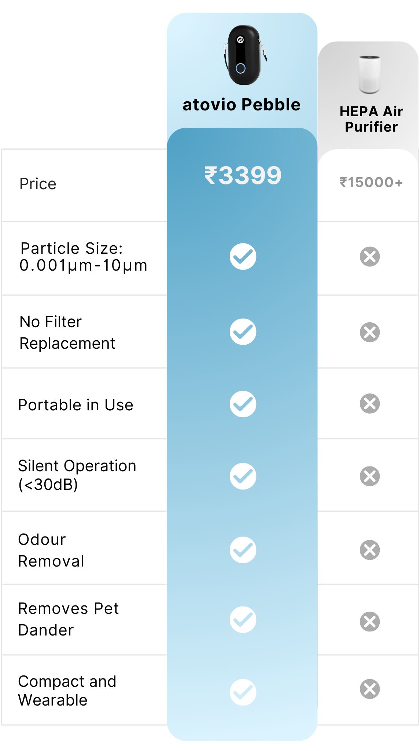The height and width of the screenshot is (751, 420).
Task: Click the X icon for Particle Size row
Action: [370, 256]
